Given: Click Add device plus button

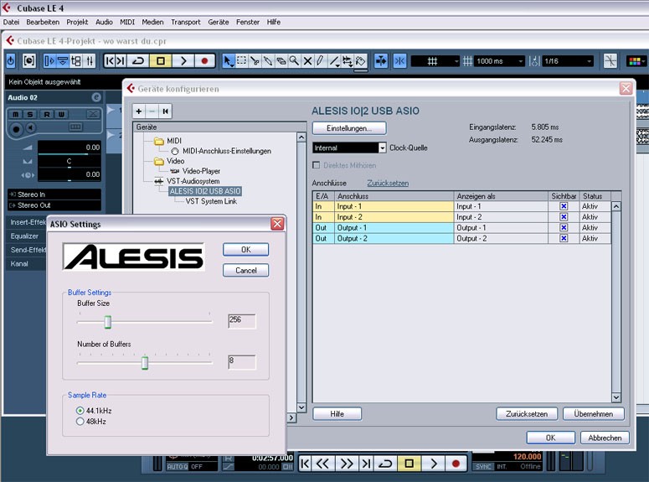Looking at the screenshot, I should coord(139,111).
